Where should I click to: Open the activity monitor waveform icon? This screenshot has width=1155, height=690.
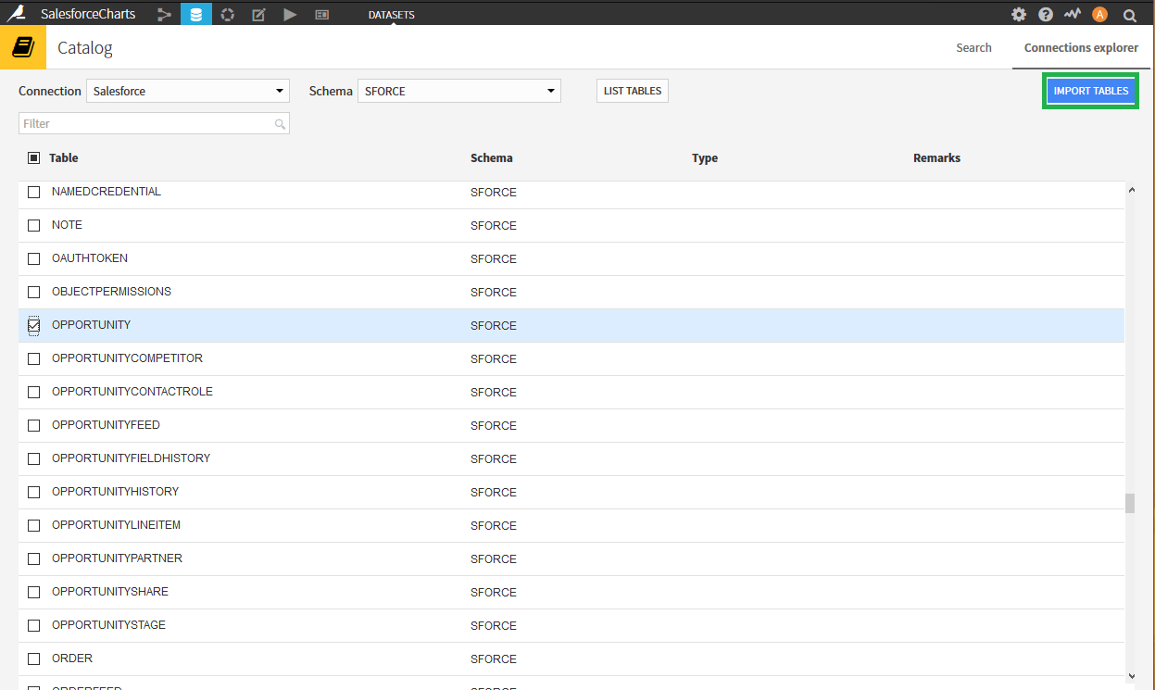[1072, 14]
